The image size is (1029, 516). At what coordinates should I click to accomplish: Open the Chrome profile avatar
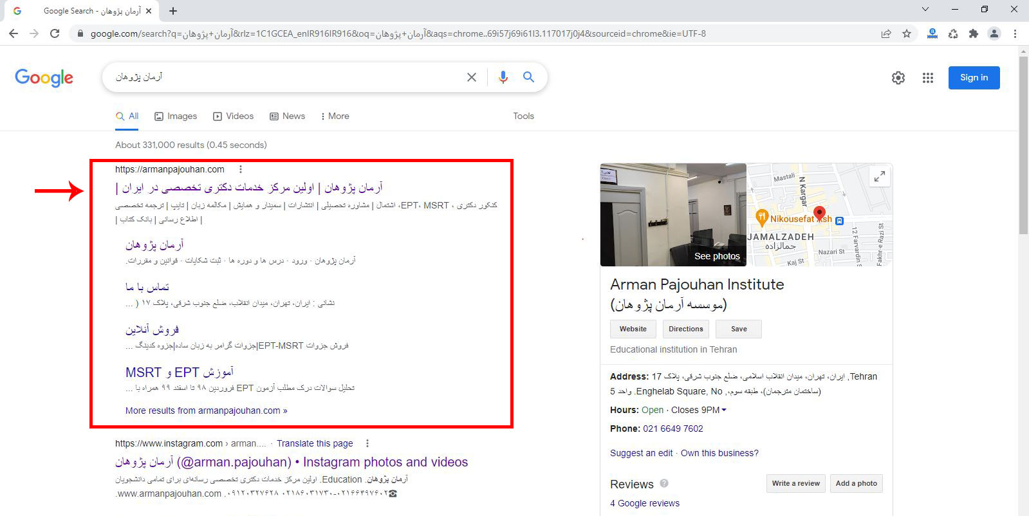coord(994,33)
